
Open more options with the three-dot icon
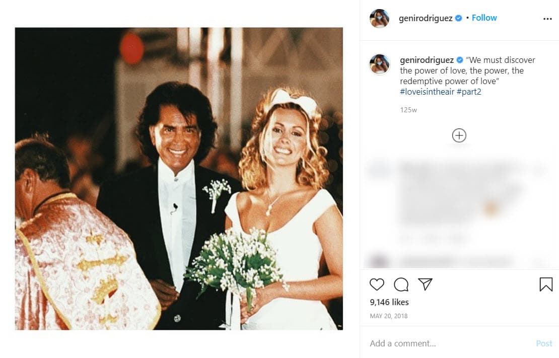click(547, 18)
